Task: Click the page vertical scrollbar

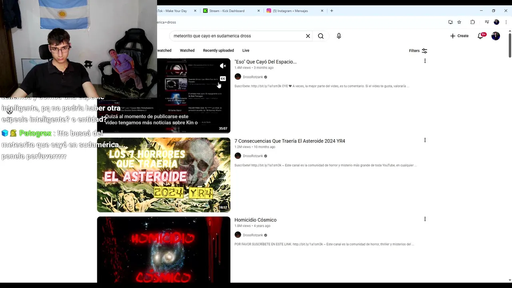Action: click(x=510, y=45)
